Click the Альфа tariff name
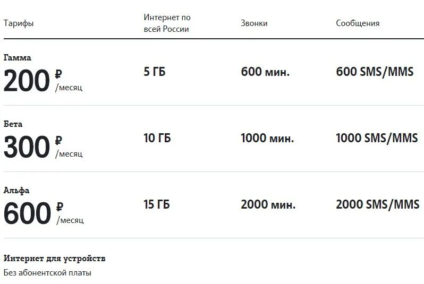This screenshot has height=284, width=424. point(16,190)
